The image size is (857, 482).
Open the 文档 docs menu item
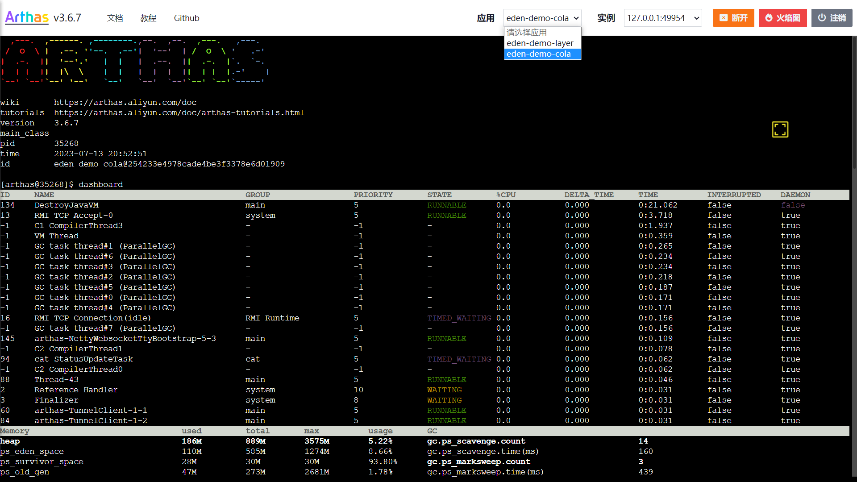pyautogui.click(x=115, y=18)
